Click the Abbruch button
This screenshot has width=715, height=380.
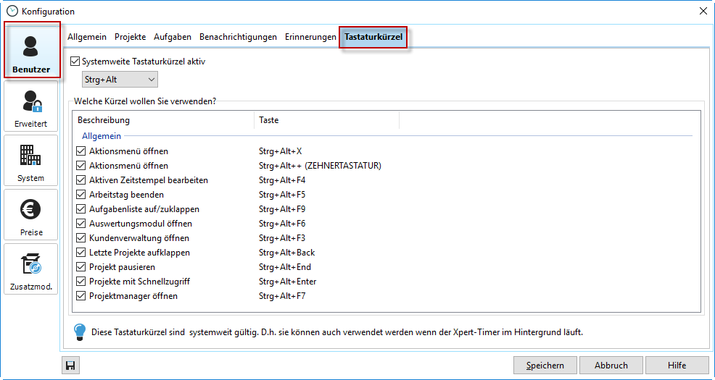tap(611, 366)
